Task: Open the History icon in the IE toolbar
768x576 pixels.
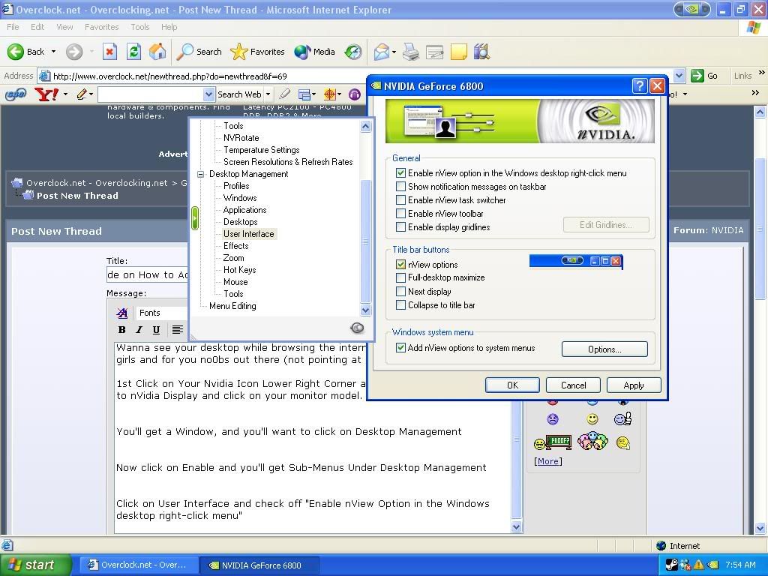Action: coord(353,52)
